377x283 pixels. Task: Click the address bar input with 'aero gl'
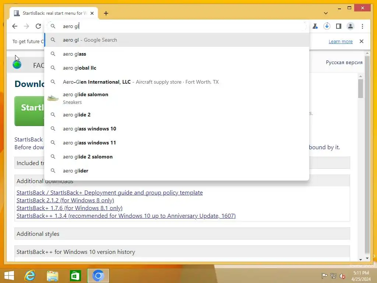coord(177,26)
